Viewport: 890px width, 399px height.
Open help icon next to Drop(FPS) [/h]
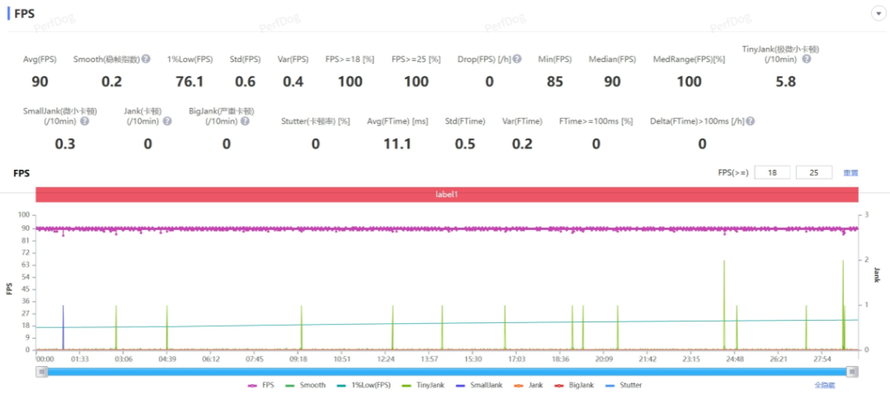tap(517, 59)
